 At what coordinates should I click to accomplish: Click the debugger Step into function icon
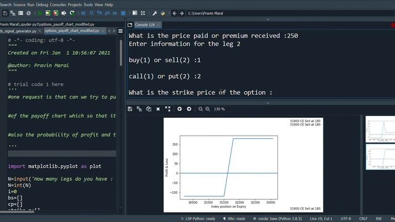click(99, 13)
